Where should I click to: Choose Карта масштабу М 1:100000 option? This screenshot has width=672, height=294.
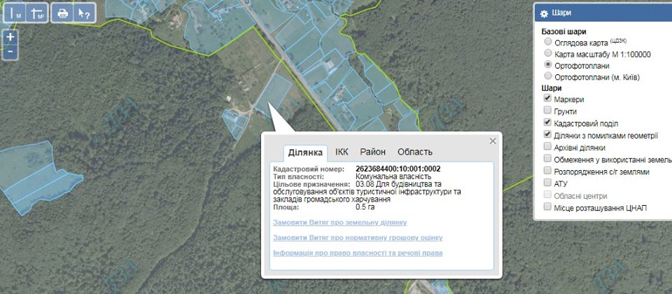click(x=547, y=53)
